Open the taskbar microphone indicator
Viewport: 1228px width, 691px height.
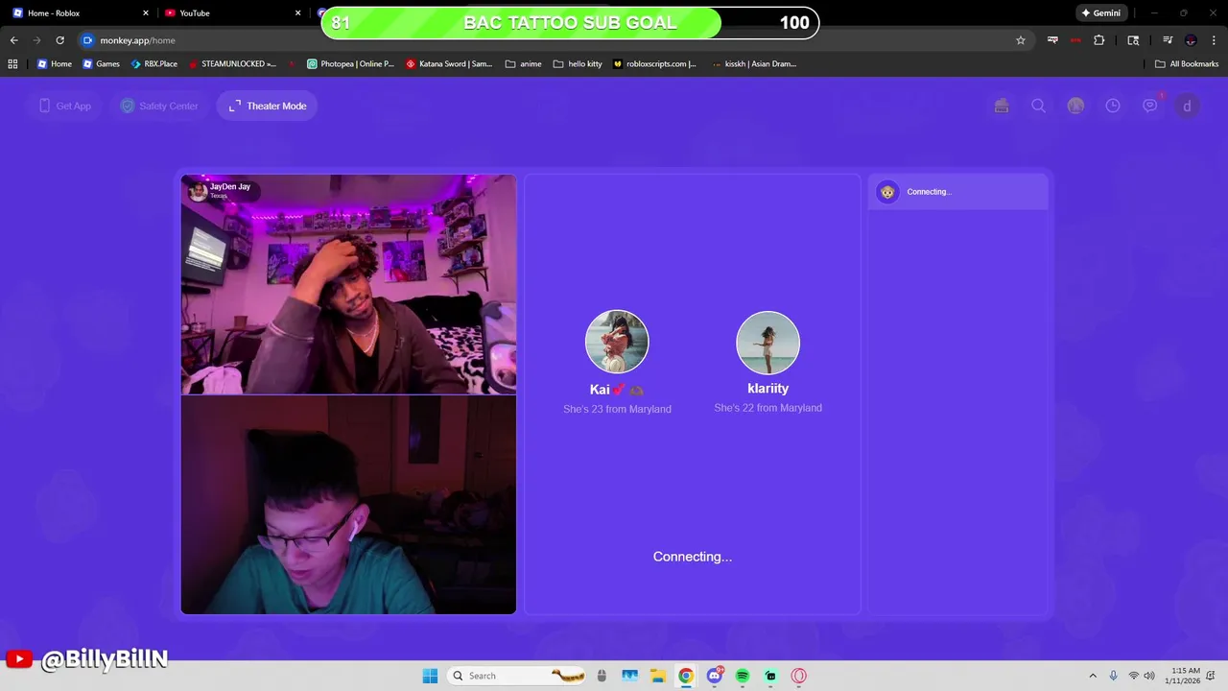click(1113, 676)
